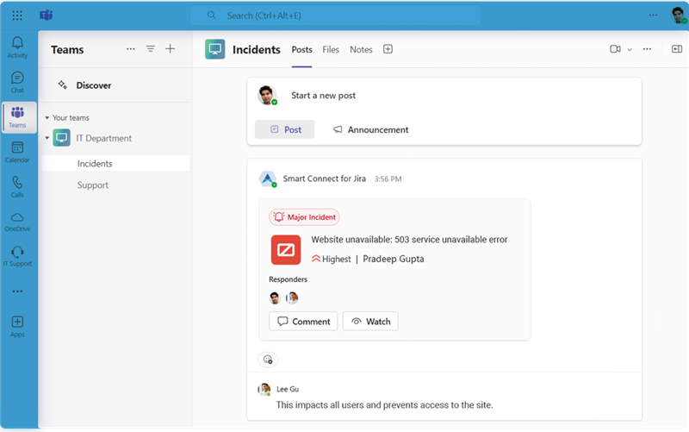Click the Pradeep Gupta assignee name
This screenshot has height=432, width=689.
pos(394,259)
